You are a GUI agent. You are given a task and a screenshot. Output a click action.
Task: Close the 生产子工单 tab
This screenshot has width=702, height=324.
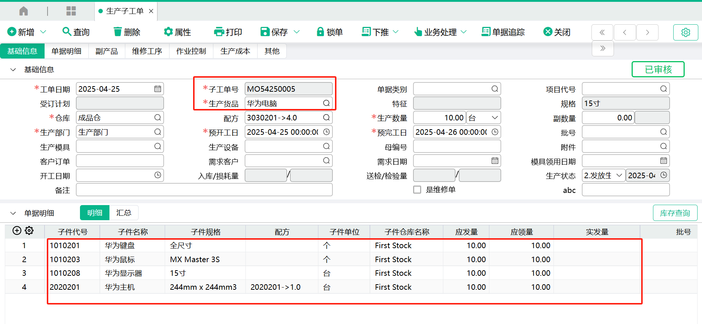tap(151, 11)
